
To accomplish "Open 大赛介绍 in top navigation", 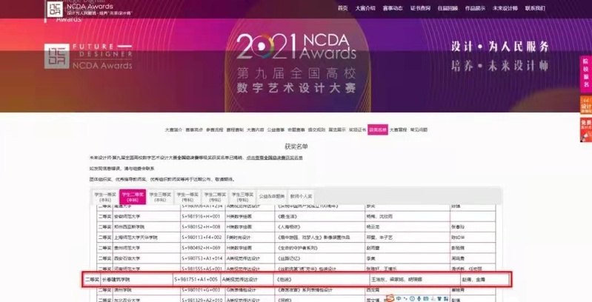I will 365,8.
